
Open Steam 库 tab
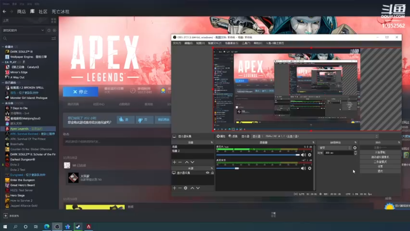tap(32, 11)
